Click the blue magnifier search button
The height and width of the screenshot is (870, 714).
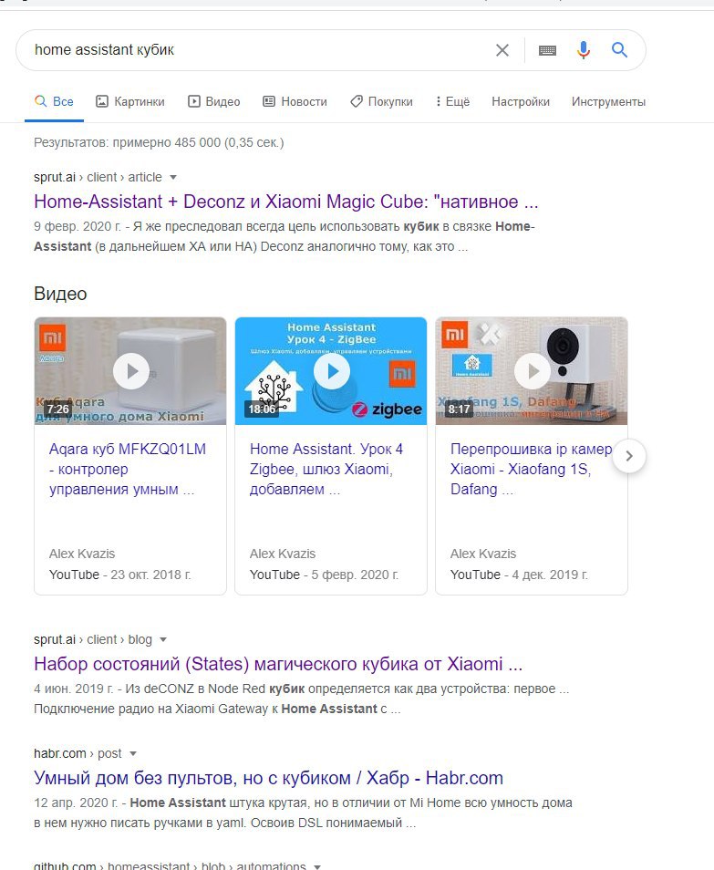pos(619,50)
